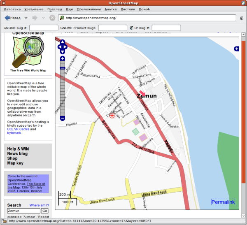Click the Карамаtина street label
Viewport: 247px width, 225px height.
142,76
